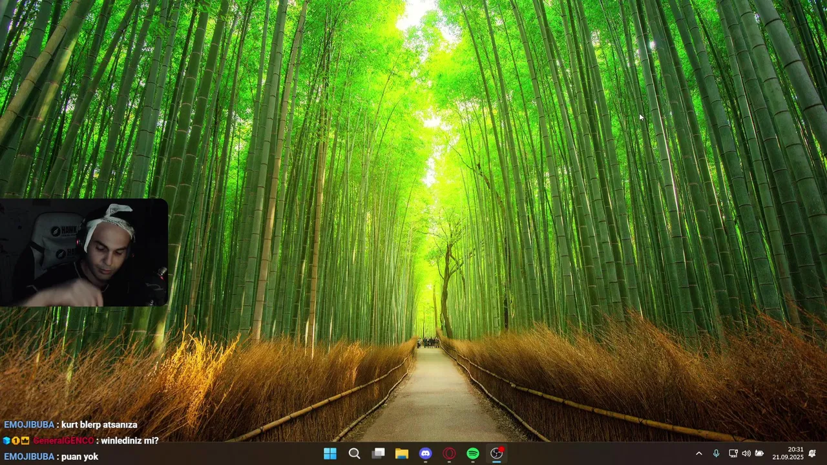Click chat message "kurt blerp atsanıza"
Screen dimensions: 827x465
click(x=99, y=424)
